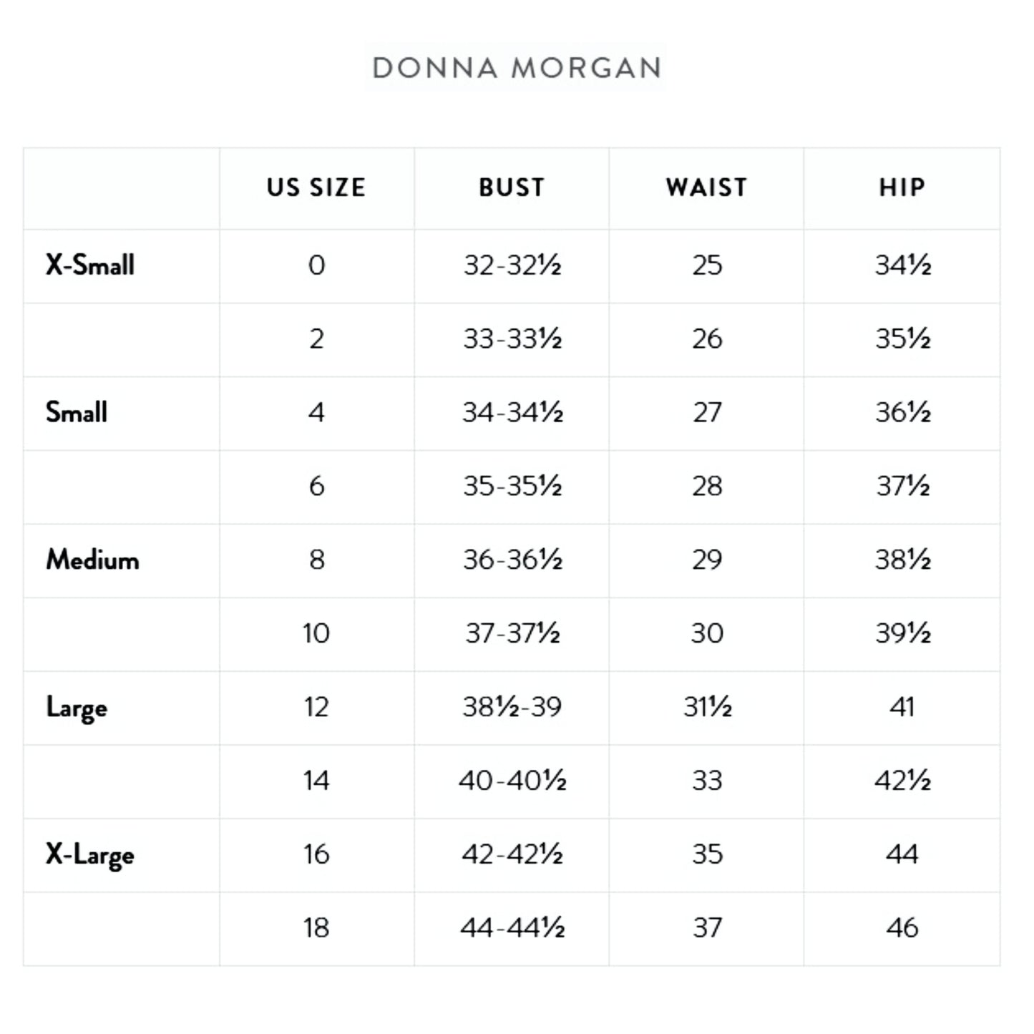Click the BUST column header
Image resolution: width=1034 pixels, height=1034 pixels.
coord(512,187)
